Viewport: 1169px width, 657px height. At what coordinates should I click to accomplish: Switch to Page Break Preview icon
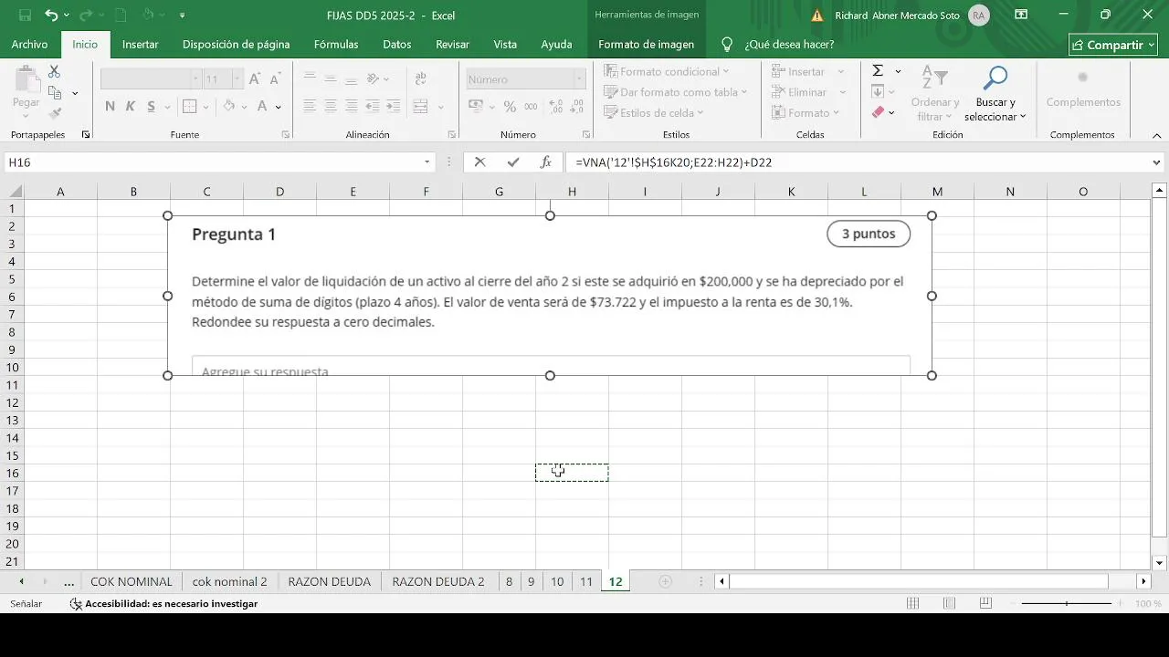[x=985, y=603]
